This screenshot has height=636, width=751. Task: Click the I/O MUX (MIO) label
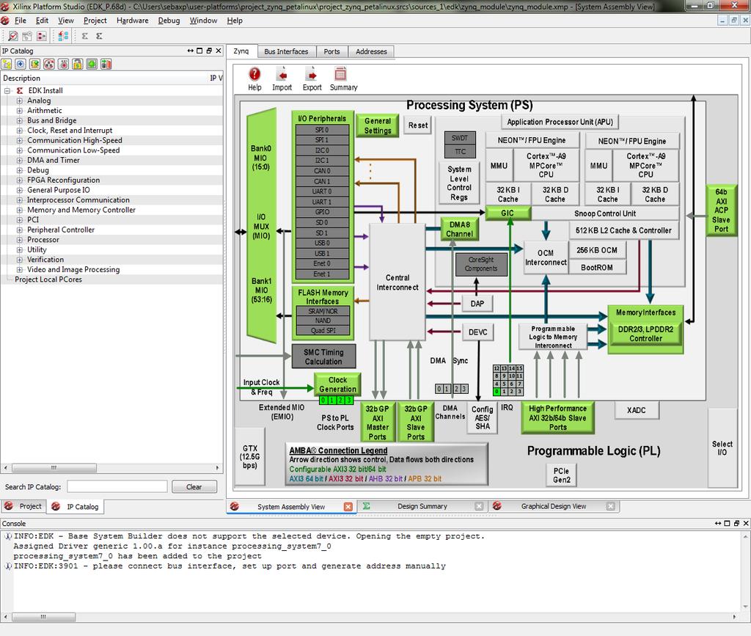click(261, 226)
